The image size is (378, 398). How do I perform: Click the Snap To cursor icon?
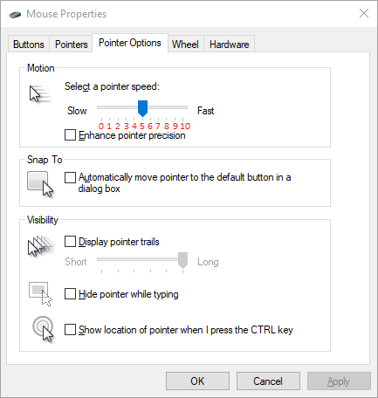(x=40, y=184)
